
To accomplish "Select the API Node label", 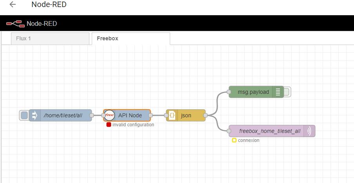I will click(130, 115).
